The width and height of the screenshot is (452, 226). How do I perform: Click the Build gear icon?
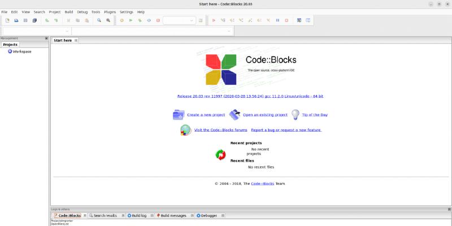[x=121, y=20]
